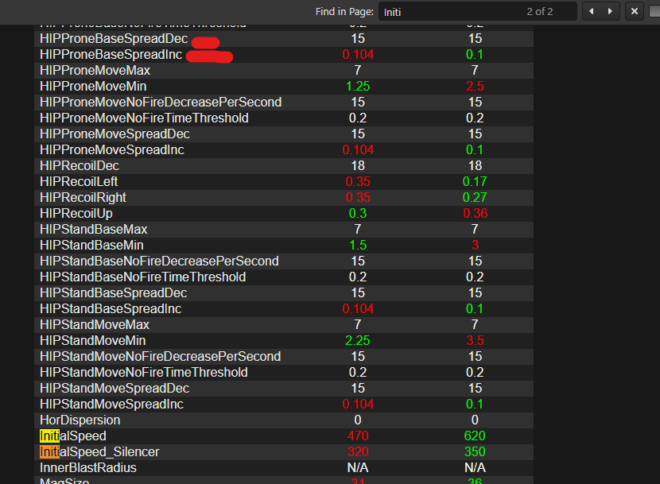Click the HIPProneMoveMax row label
The width and height of the screenshot is (660, 484).
(95, 70)
